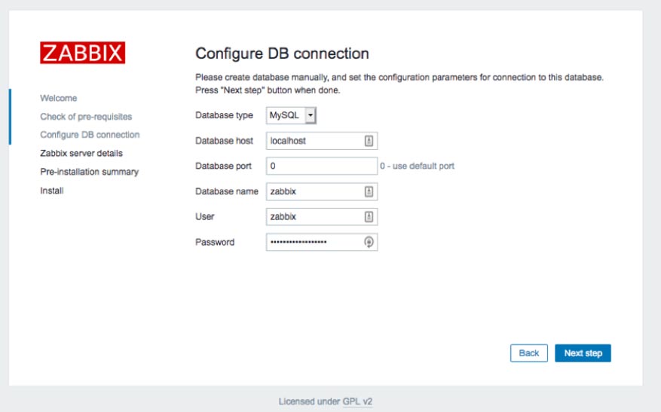Select the MySQL database type combo box

291,115
